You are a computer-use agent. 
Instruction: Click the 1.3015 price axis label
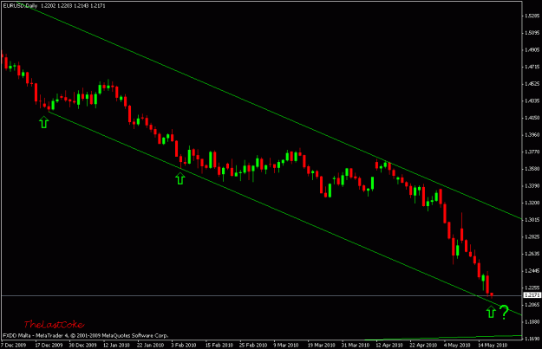532,220
